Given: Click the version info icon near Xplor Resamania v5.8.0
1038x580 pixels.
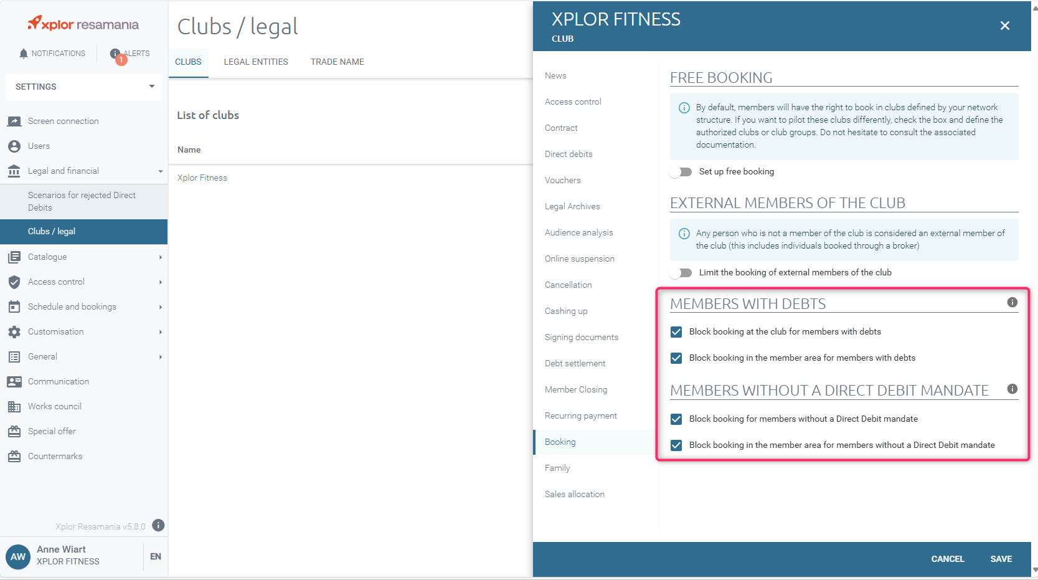Looking at the screenshot, I should 158,525.
